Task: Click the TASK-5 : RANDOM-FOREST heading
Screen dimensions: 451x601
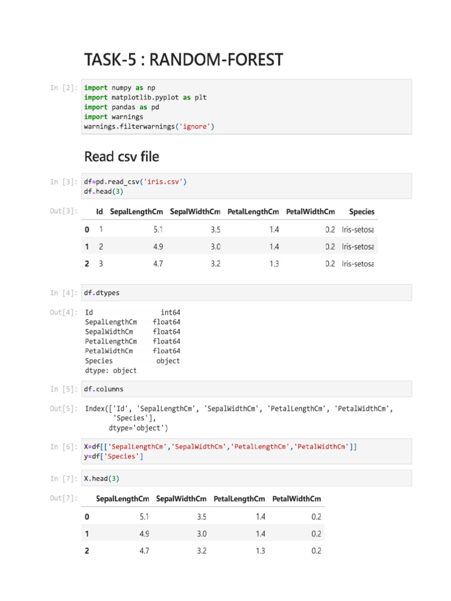Action: [x=183, y=60]
